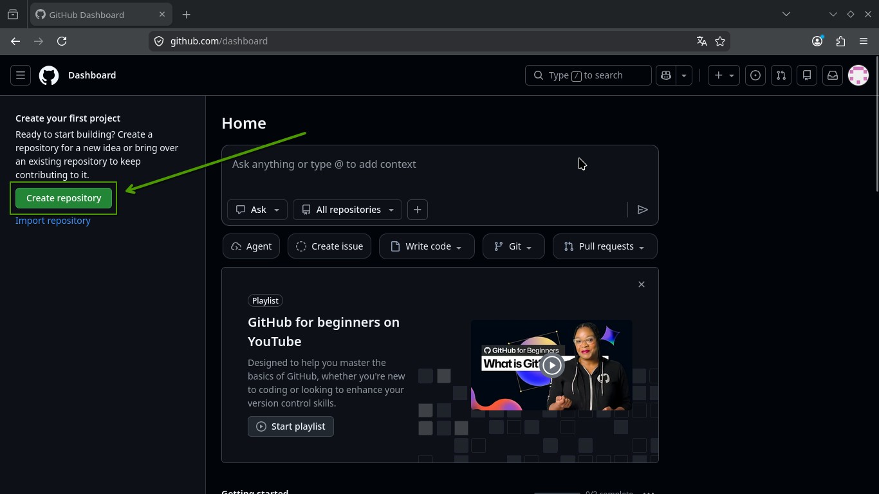Bookmark this page with star icon
Image resolution: width=879 pixels, height=494 pixels.
[720, 41]
